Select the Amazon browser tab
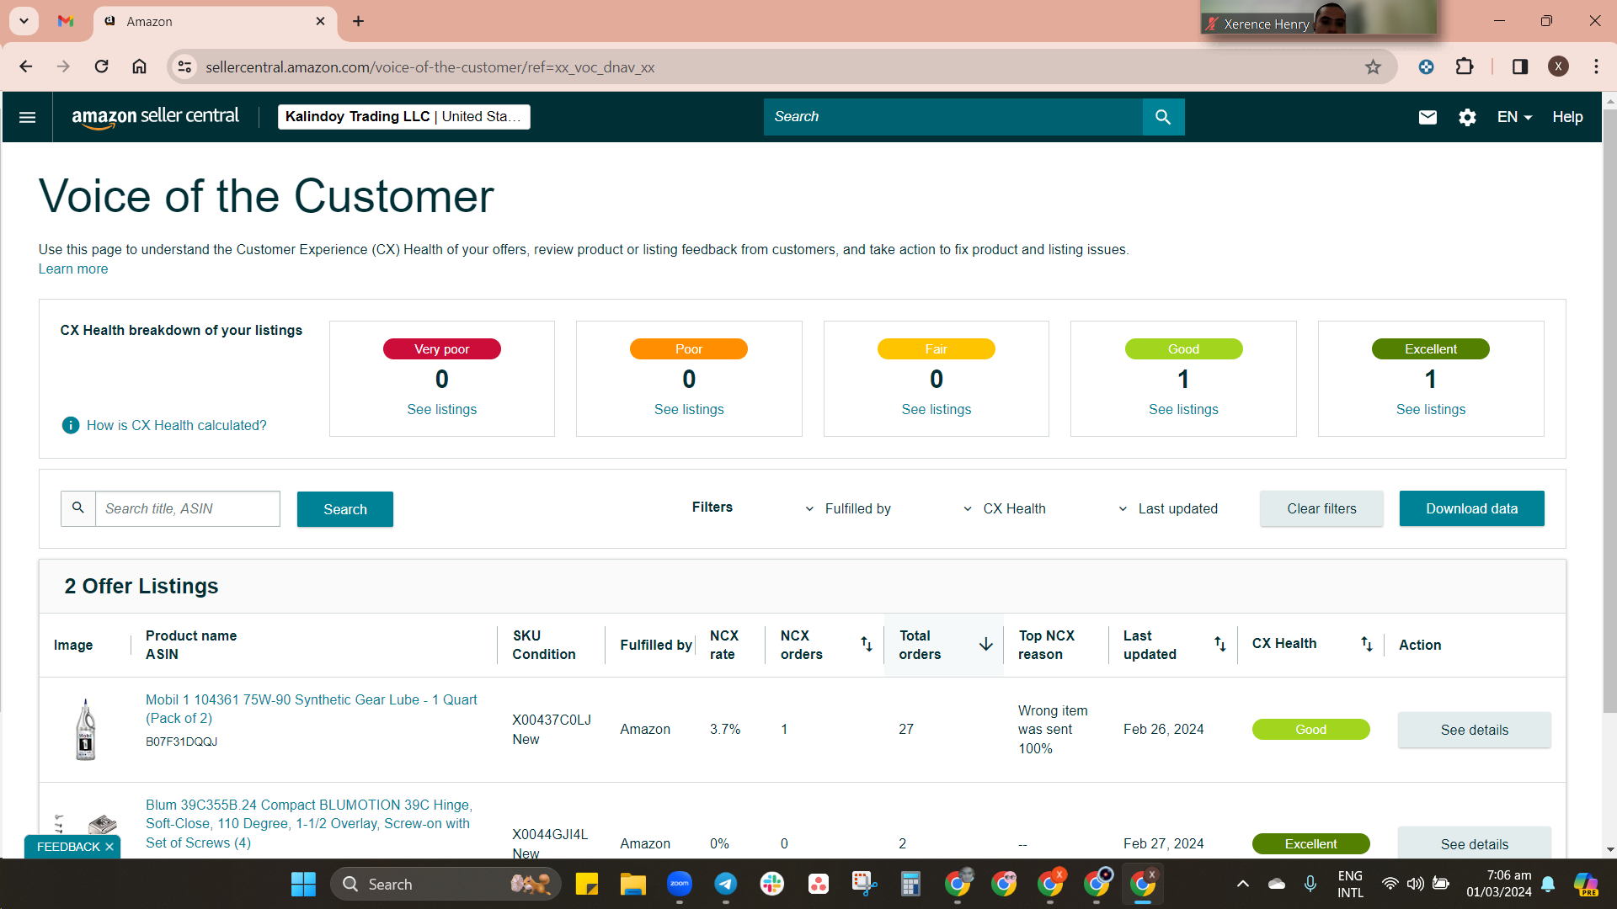This screenshot has width=1617, height=909. (x=215, y=21)
